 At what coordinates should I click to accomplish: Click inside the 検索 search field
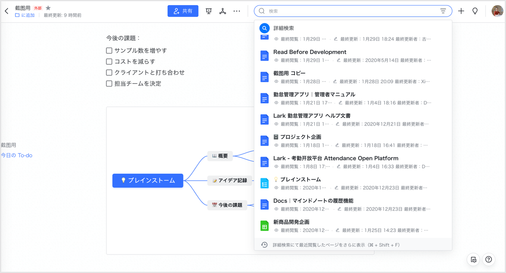click(x=348, y=11)
